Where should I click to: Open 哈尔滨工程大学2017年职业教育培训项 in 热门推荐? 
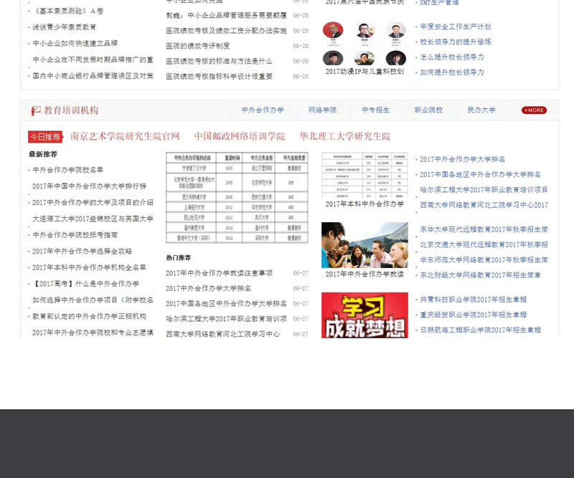click(226, 319)
